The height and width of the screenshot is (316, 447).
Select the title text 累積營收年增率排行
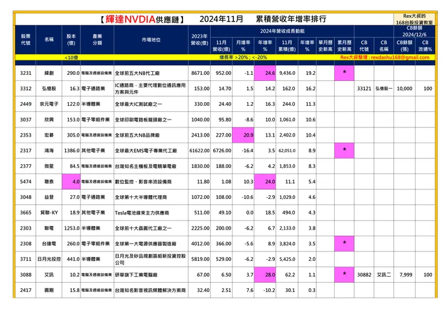291,19
